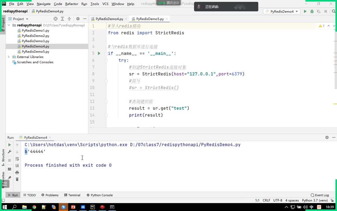Image resolution: width=337 pixels, height=211 pixels.
Task: Hide the Project tool window
Action: (x=85, y=19)
